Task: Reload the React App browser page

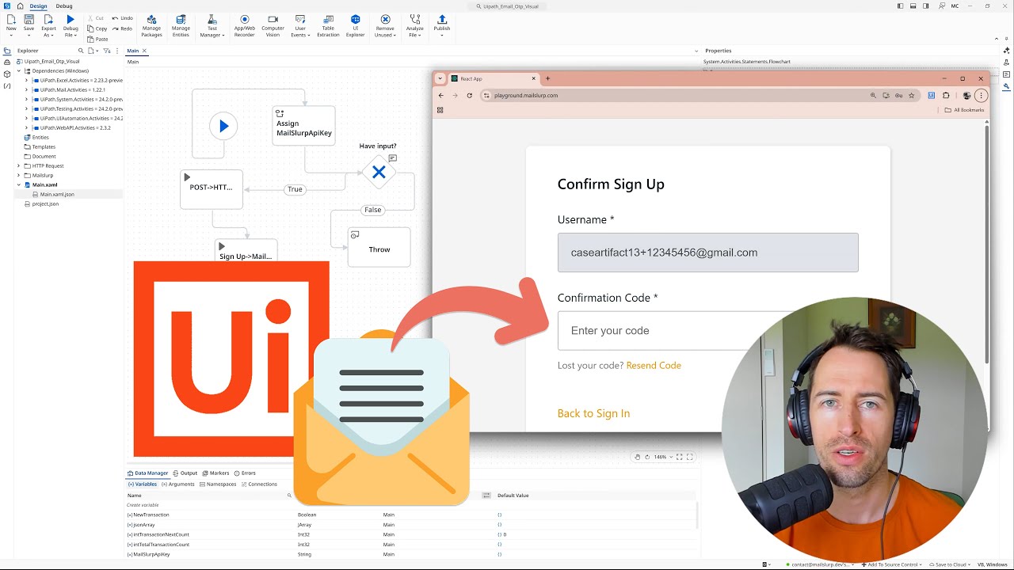Action: (469, 95)
